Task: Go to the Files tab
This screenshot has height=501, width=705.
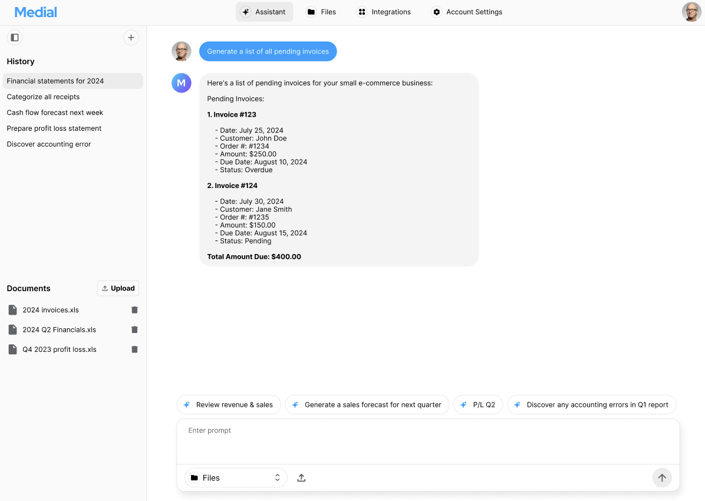Action: coord(321,12)
